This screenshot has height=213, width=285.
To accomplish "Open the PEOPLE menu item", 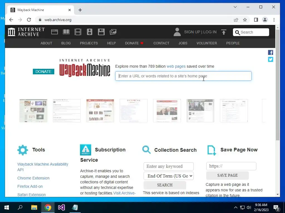I will tap(233, 43).
